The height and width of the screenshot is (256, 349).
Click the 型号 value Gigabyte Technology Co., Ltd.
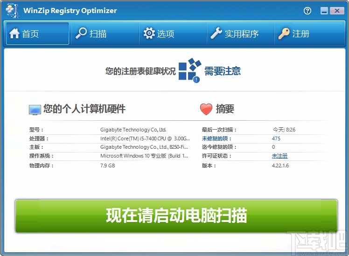pyautogui.click(x=133, y=130)
